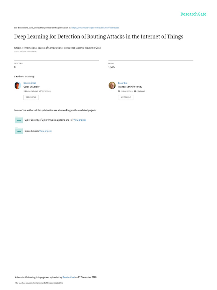Image resolution: width=217 pixels, height=290 pixels.
Task: Click the citations count of 8
Action: point(15,67)
